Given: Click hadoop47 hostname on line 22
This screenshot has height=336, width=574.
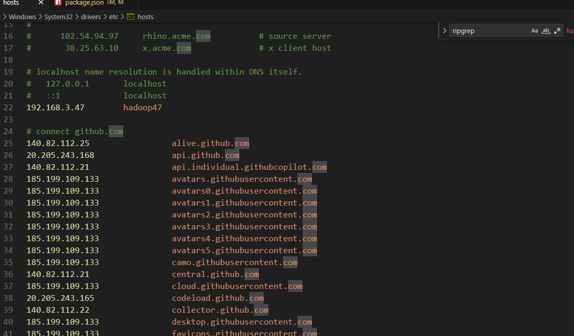Looking at the screenshot, I should coord(142,108).
